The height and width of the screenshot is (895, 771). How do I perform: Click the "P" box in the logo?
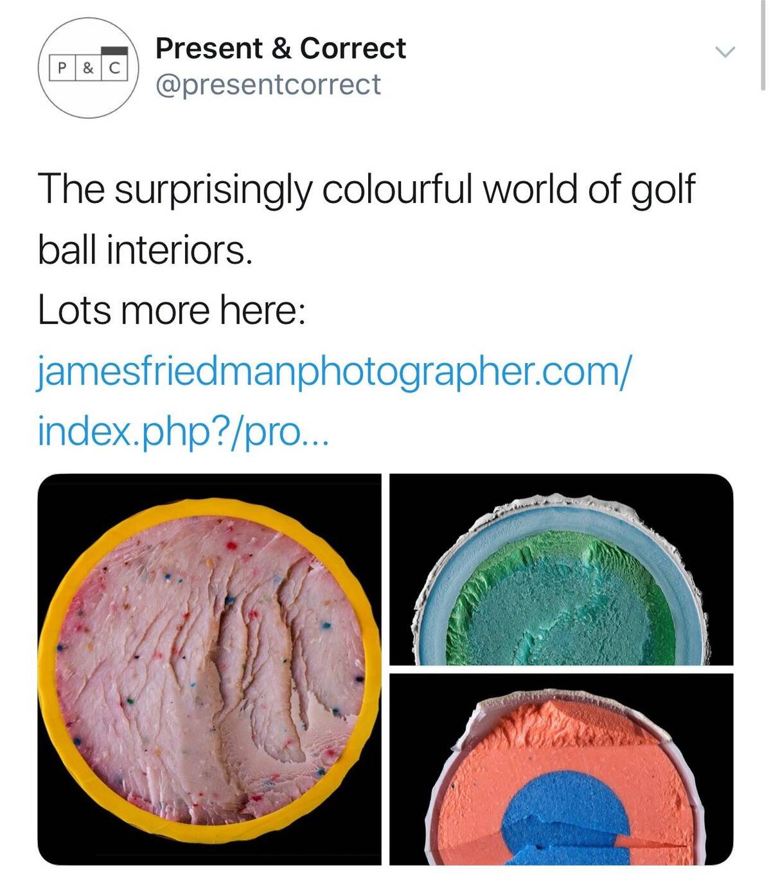62,67
